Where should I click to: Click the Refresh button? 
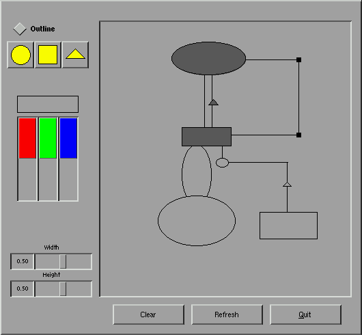[x=227, y=314]
